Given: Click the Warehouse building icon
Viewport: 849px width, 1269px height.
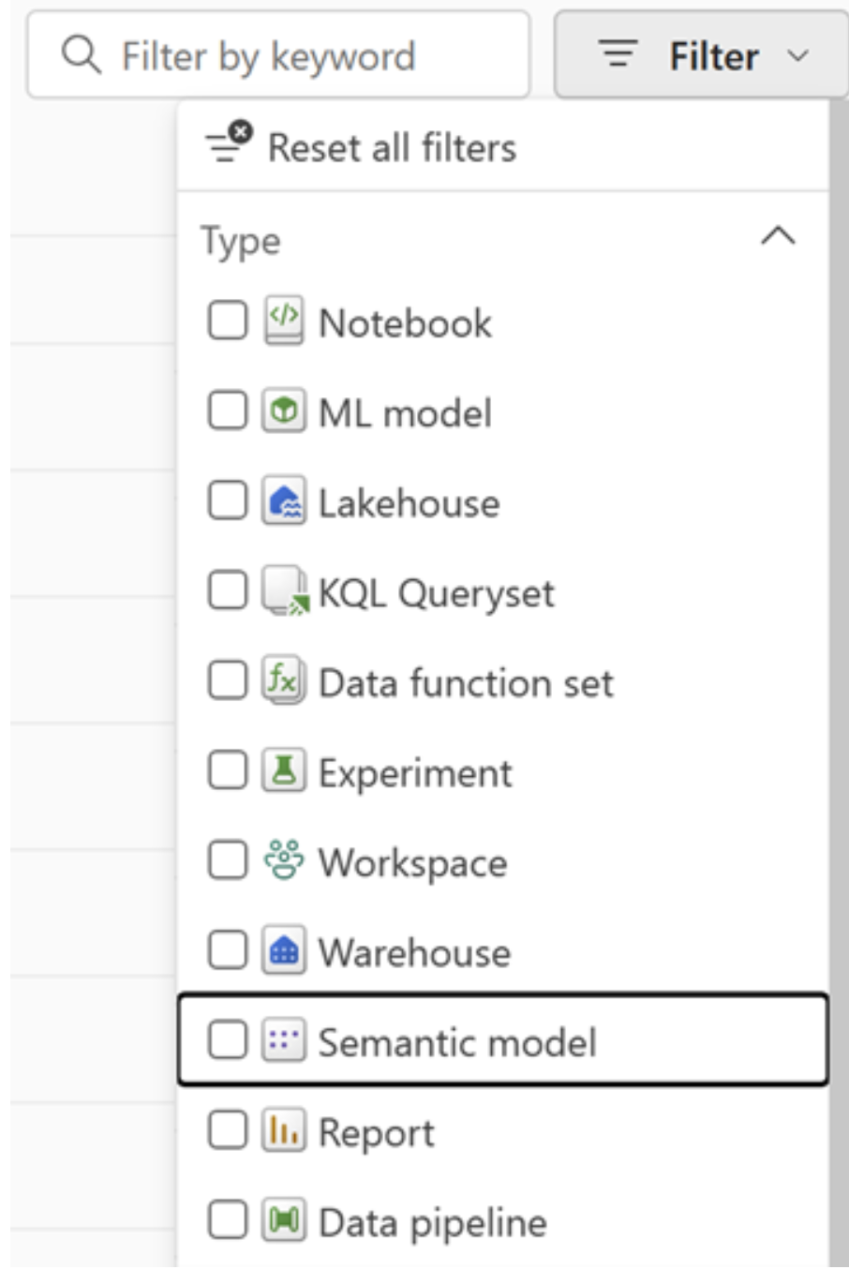Looking at the screenshot, I should [283, 951].
